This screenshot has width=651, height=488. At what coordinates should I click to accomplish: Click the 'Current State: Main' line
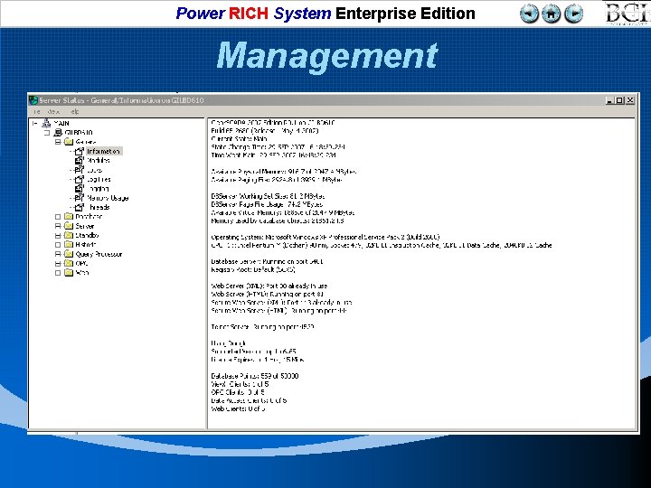click(239, 139)
